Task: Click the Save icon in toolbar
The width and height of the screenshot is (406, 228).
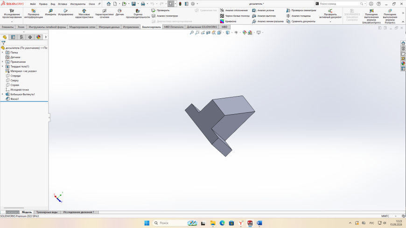Action: [x=133, y=4]
